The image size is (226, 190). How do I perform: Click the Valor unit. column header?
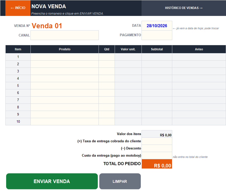pyautogui.click(x=128, y=49)
